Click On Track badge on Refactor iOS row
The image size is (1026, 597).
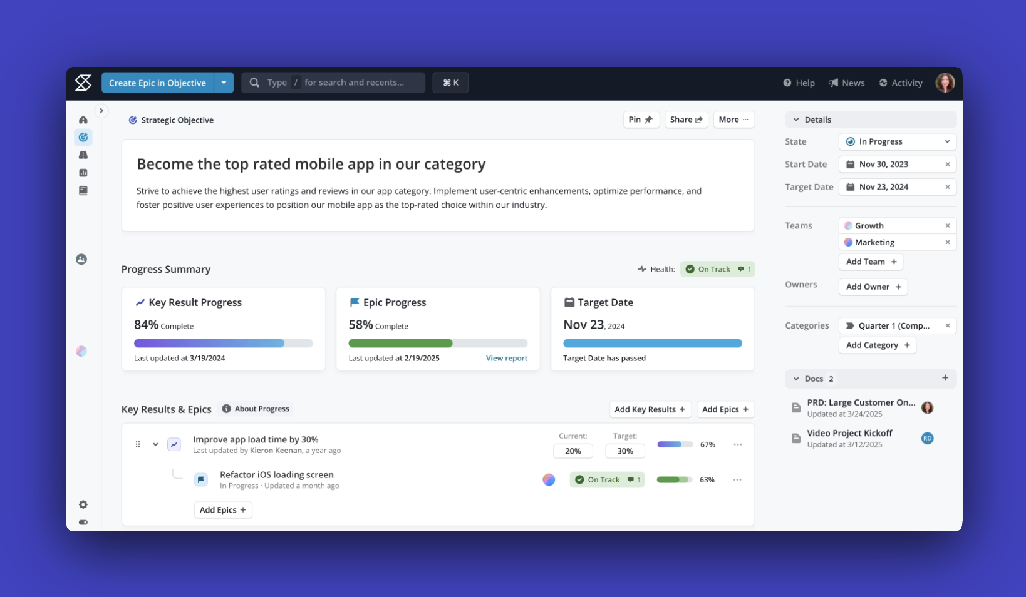[x=606, y=479]
